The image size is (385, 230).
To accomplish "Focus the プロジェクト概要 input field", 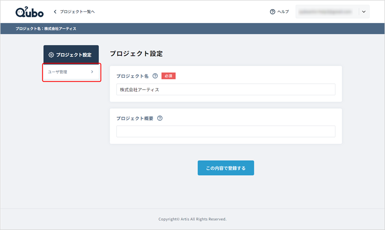I will tap(226, 131).
